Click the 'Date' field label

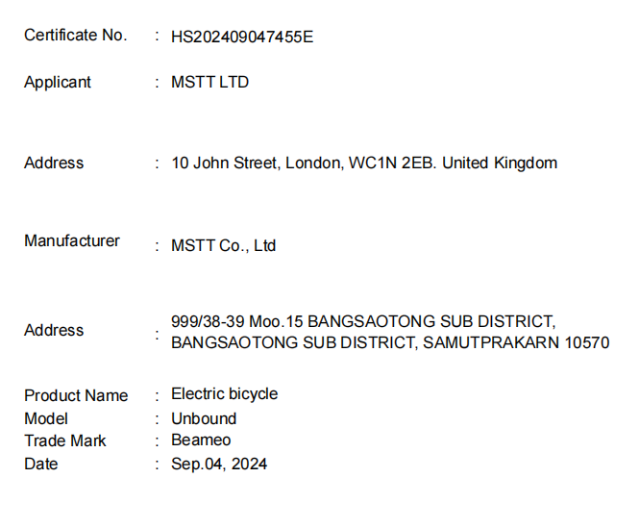(41, 465)
